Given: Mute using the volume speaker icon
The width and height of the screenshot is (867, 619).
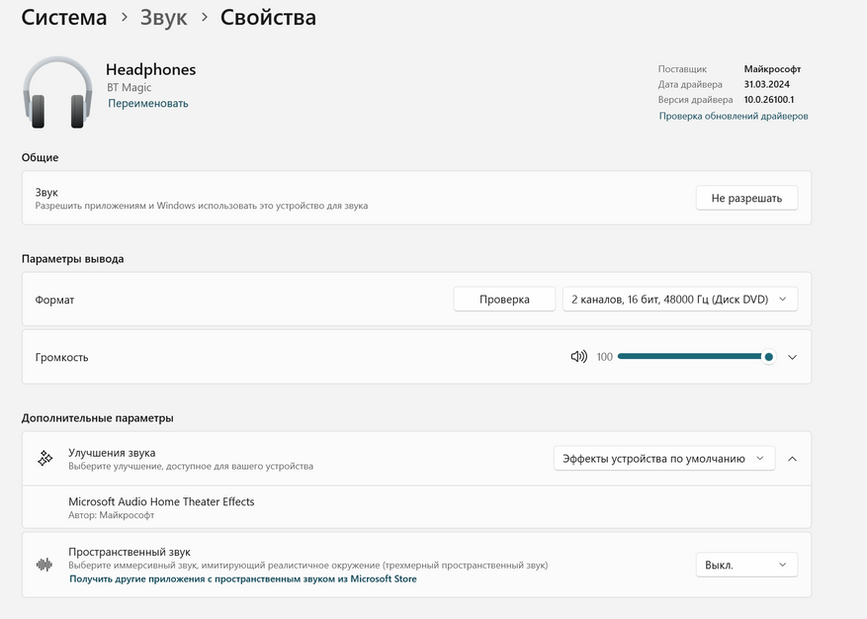Looking at the screenshot, I should coord(578,357).
